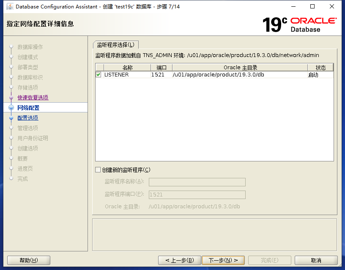
Task: Select the 监听程序选择(L) tab
Action: pos(116,45)
